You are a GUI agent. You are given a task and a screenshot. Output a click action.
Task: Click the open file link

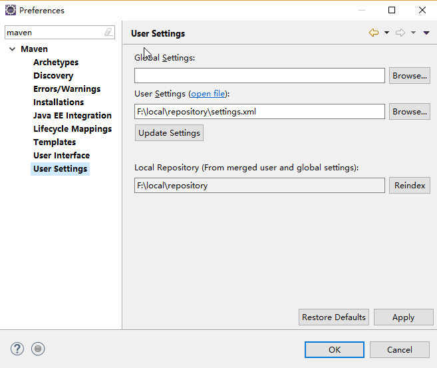point(208,94)
